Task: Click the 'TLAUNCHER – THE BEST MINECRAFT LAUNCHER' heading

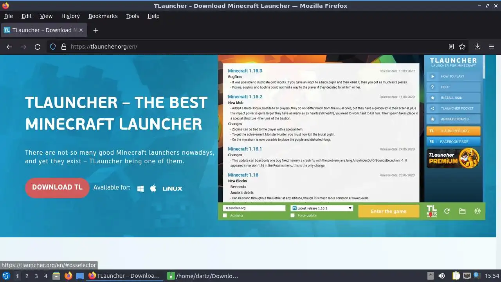Action: click(x=116, y=113)
